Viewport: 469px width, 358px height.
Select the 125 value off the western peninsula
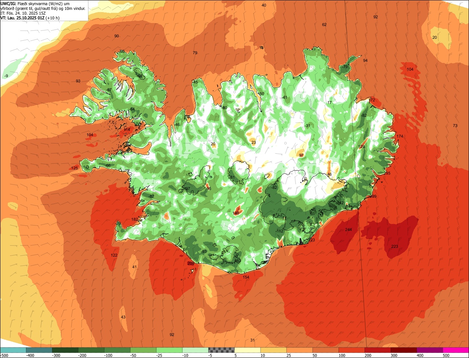point(74,168)
